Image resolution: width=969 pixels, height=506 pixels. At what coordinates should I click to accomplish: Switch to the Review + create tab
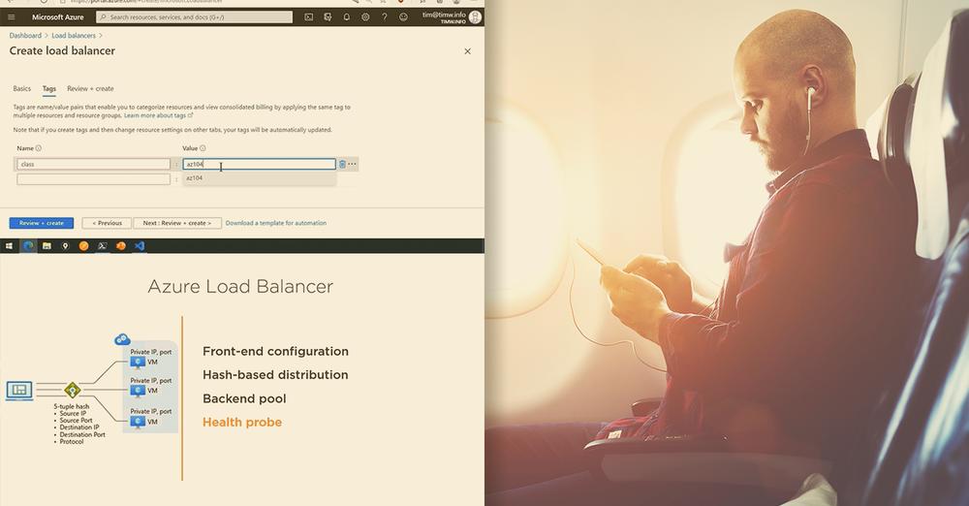pyautogui.click(x=90, y=88)
